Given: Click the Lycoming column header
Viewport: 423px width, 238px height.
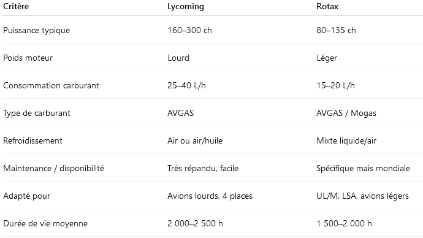Looking at the screenshot, I should coord(186,7).
